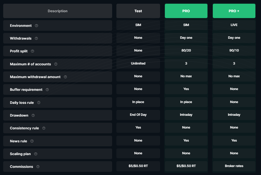Screen dimensions: 261x175
Task: Select the Unlimited accounts cell under Test
Action: 138,63
